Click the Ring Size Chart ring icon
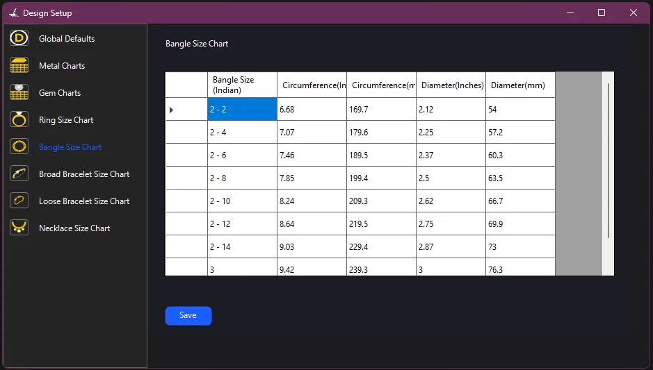 pos(19,120)
